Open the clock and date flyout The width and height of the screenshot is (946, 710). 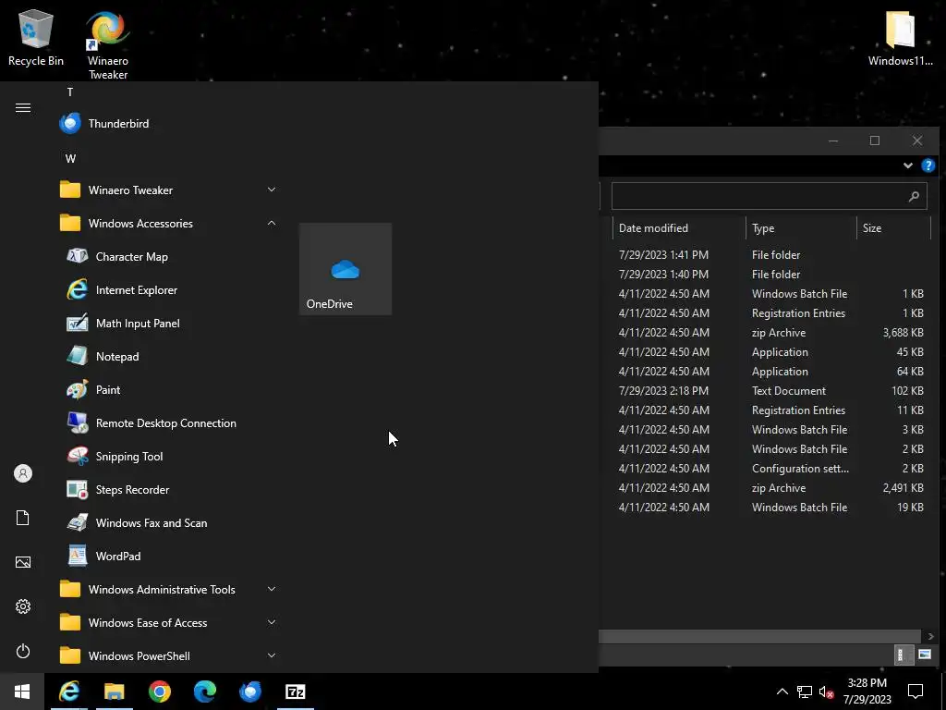coord(867,692)
